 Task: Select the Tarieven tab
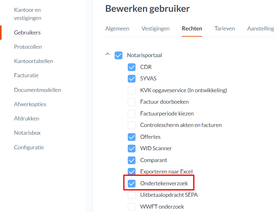[224, 29]
